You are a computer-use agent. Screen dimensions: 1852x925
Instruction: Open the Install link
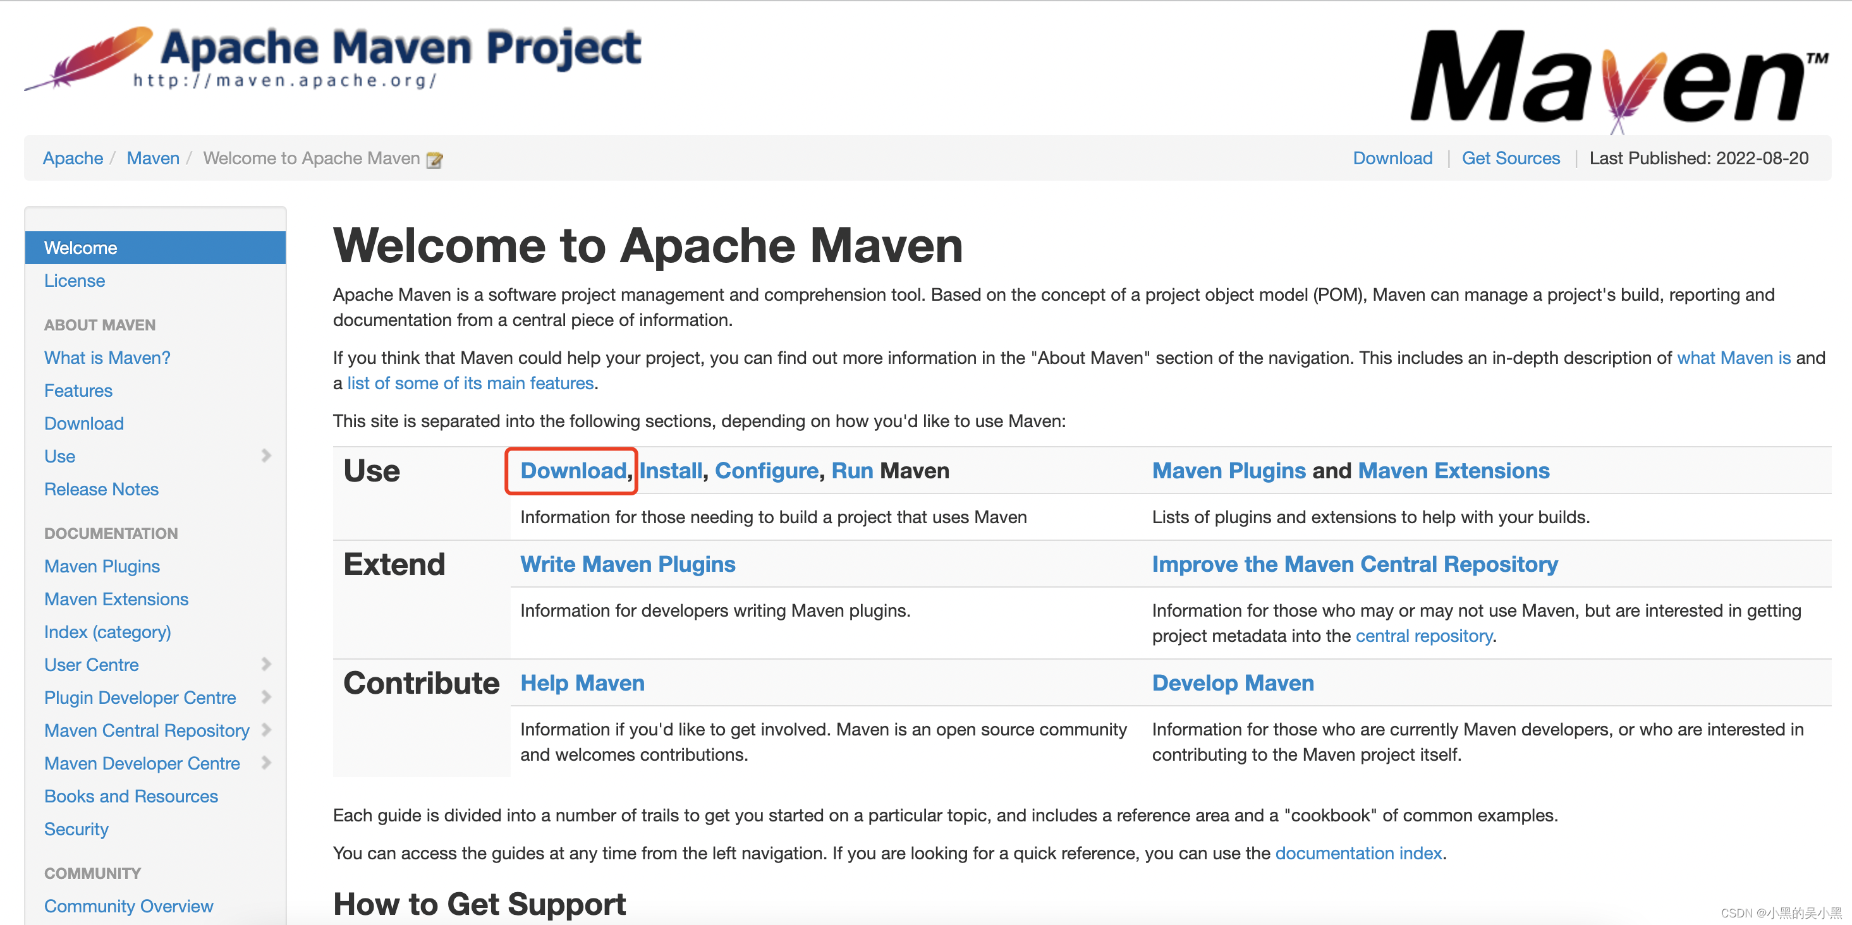[670, 471]
